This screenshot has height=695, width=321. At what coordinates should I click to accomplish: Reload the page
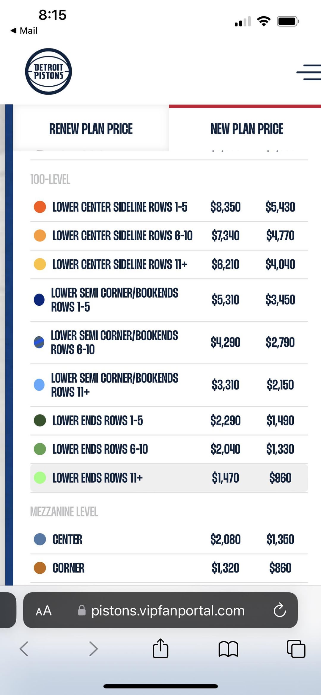point(279,611)
